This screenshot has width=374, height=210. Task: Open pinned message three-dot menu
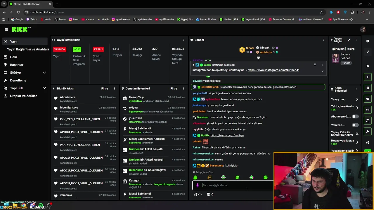pyautogui.click(x=323, y=65)
